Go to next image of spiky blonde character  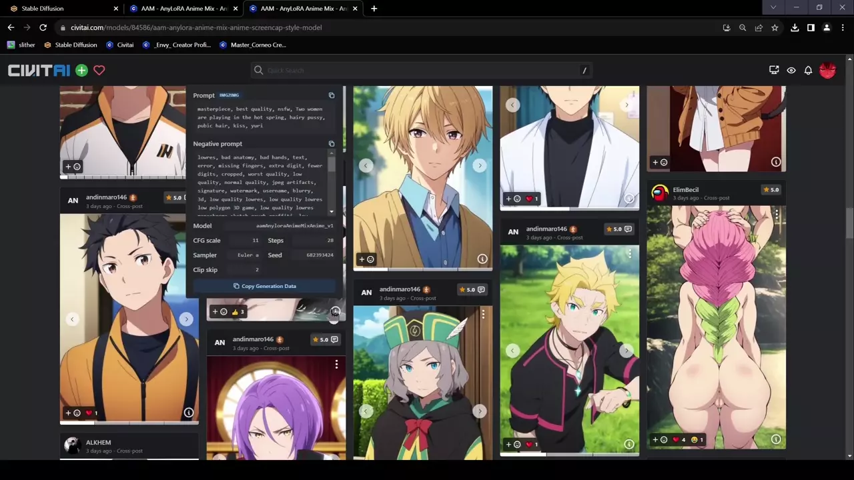point(626,351)
